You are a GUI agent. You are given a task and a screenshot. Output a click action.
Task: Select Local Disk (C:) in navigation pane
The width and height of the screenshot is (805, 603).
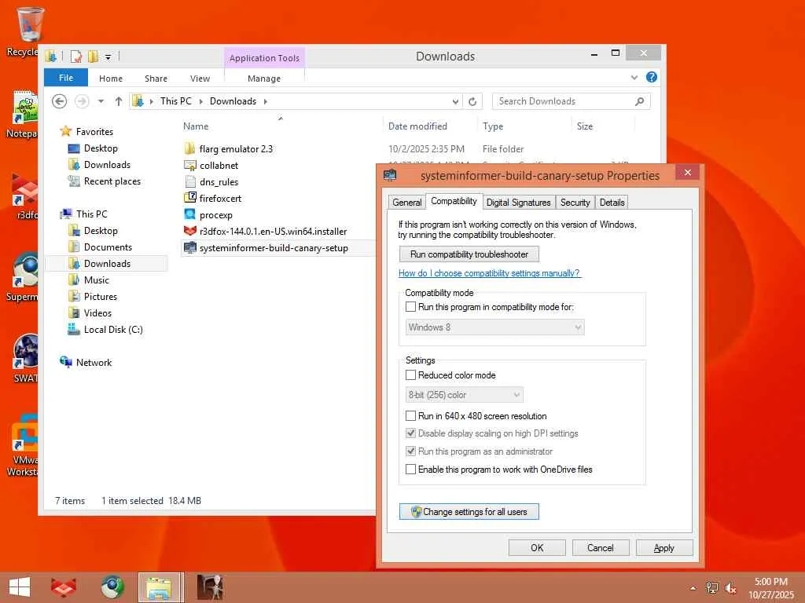[x=113, y=329]
